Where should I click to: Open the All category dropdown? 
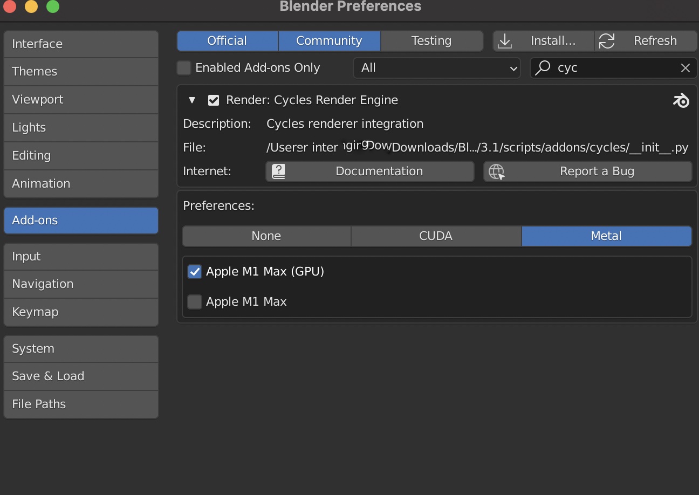(x=436, y=68)
